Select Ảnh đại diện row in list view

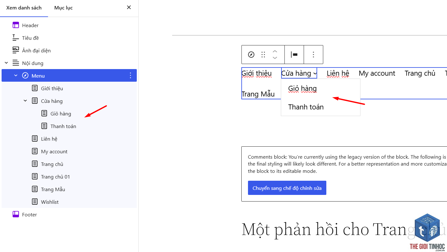(x=69, y=50)
